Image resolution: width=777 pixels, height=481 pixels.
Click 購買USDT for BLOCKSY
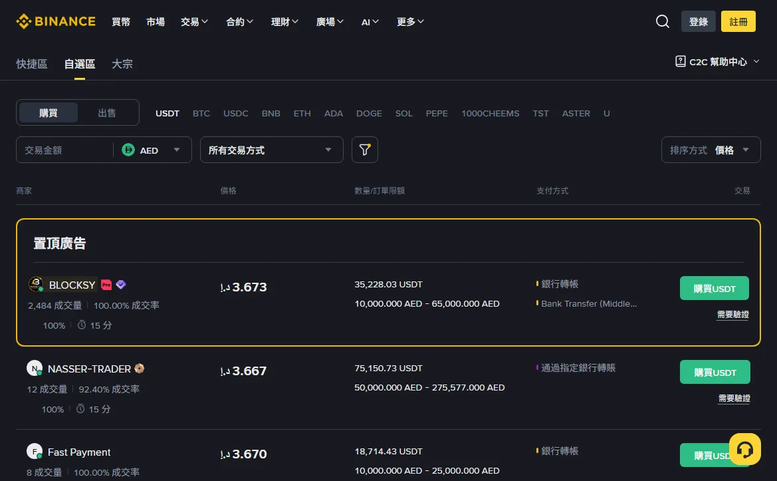(714, 288)
